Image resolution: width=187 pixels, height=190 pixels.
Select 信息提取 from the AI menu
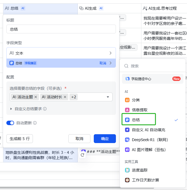pos(153,110)
